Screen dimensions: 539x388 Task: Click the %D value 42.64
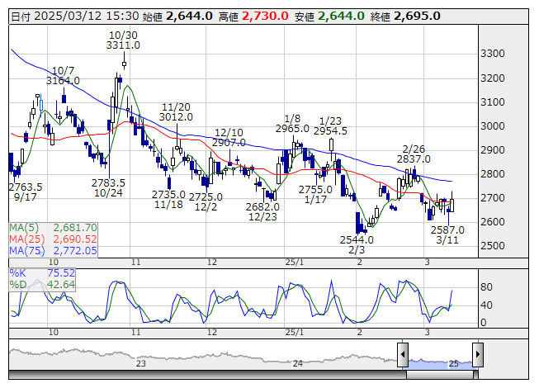pyautogui.click(x=61, y=284)
